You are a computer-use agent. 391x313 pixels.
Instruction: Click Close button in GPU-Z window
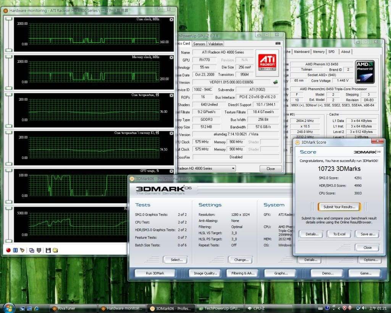tap(271, 169)
